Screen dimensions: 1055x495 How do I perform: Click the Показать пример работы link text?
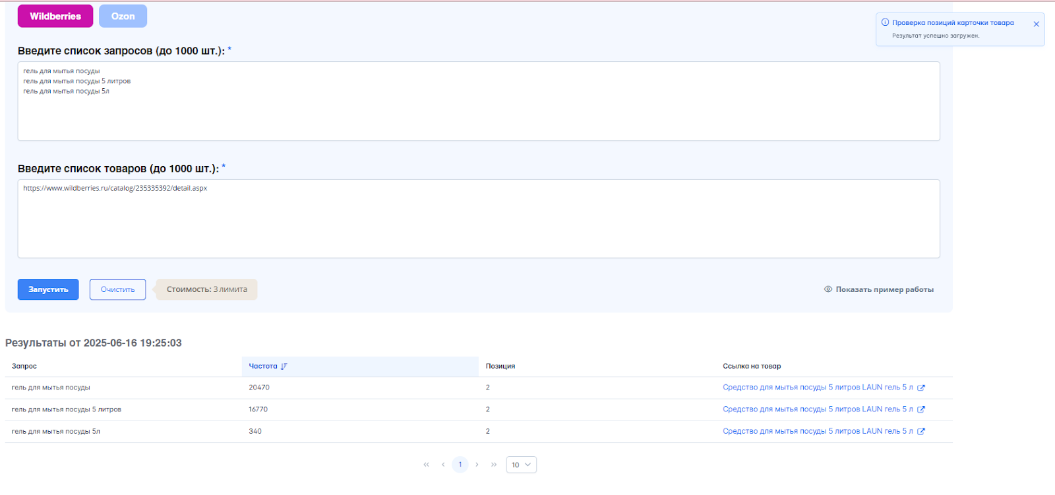885,289
